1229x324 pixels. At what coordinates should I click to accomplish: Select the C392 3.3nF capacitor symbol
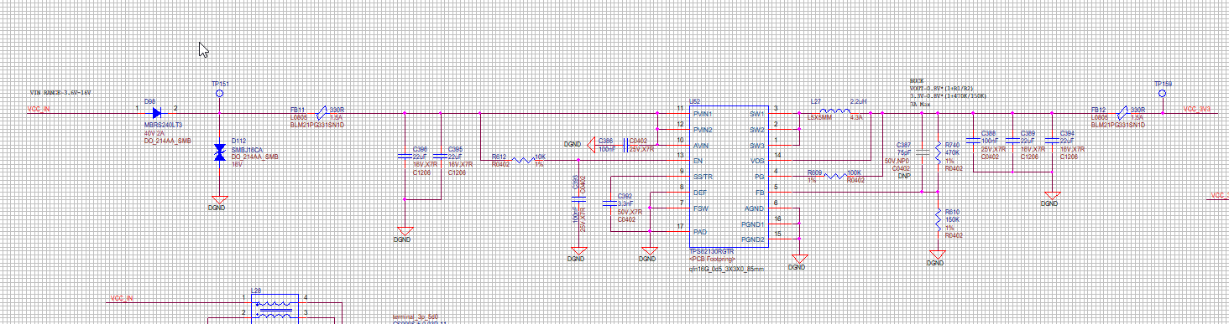(x=609, y=203)
